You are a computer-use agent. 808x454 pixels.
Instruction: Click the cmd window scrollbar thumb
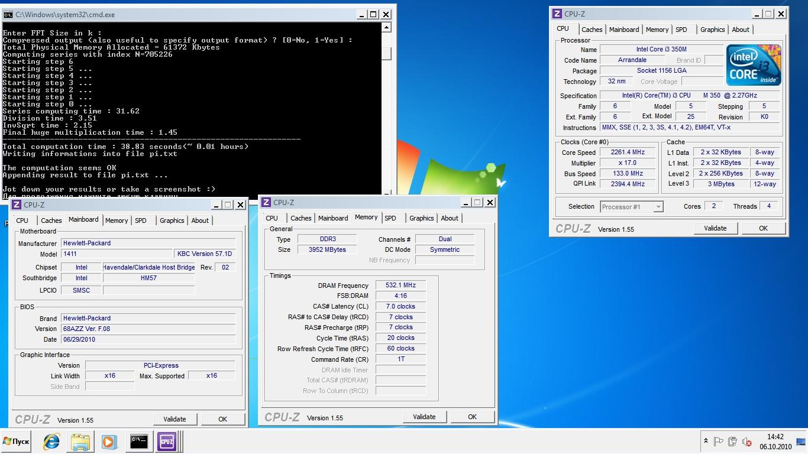point(387,53)
